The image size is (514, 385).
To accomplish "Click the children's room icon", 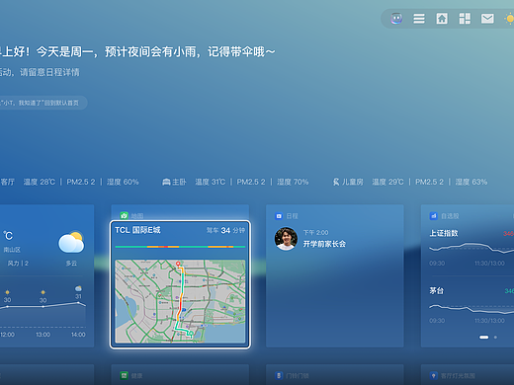I will point(336,182).
